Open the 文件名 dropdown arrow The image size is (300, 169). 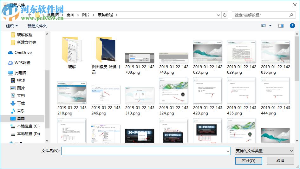[x=228, y=151]
